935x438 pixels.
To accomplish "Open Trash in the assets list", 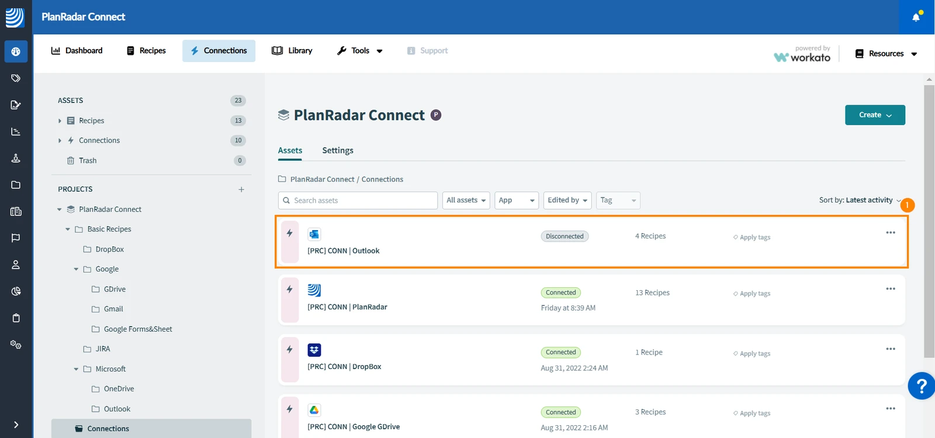I will 88,161.
